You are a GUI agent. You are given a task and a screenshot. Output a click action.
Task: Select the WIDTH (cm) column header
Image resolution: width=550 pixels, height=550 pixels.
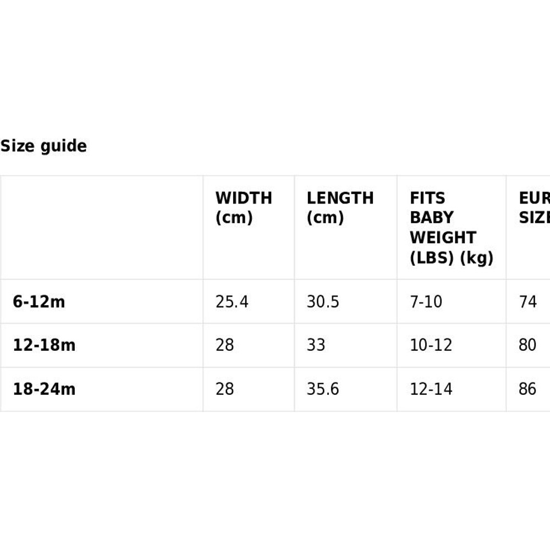tap(243, 207)
